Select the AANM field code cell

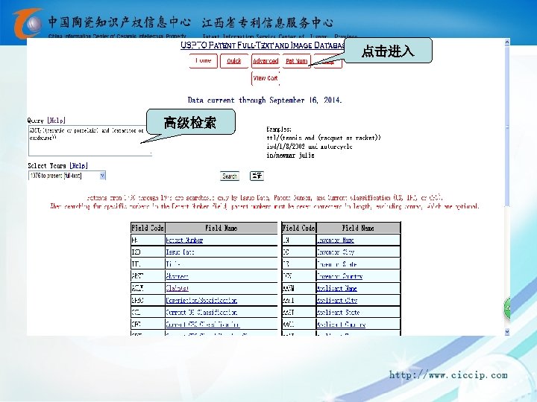tap(299, 288)
